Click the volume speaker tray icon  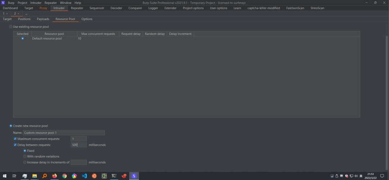[x=356, y=176]
